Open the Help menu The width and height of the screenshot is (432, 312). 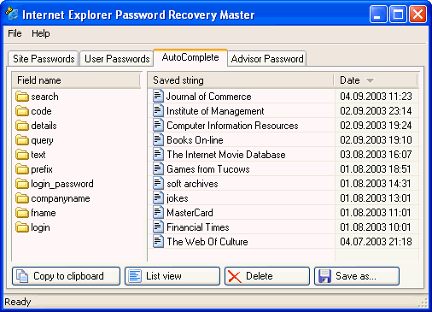click(41, 33)
